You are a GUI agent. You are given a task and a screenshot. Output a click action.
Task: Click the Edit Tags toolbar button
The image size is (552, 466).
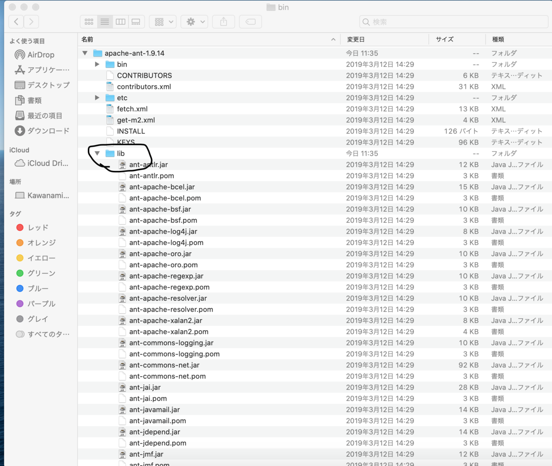click(x=250, y=22)
